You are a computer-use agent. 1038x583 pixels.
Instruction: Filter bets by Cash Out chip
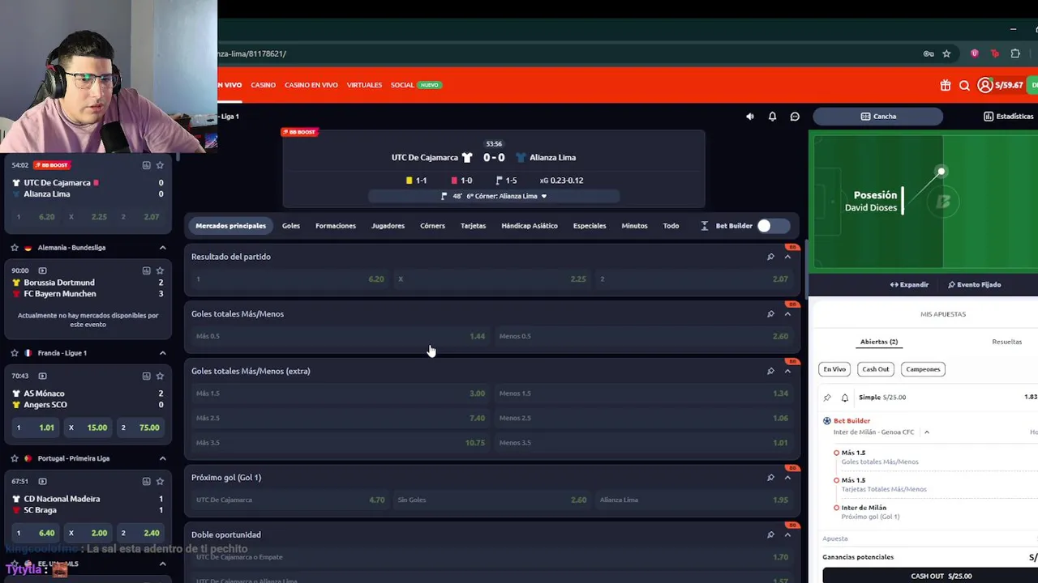(x=876, y=369)
